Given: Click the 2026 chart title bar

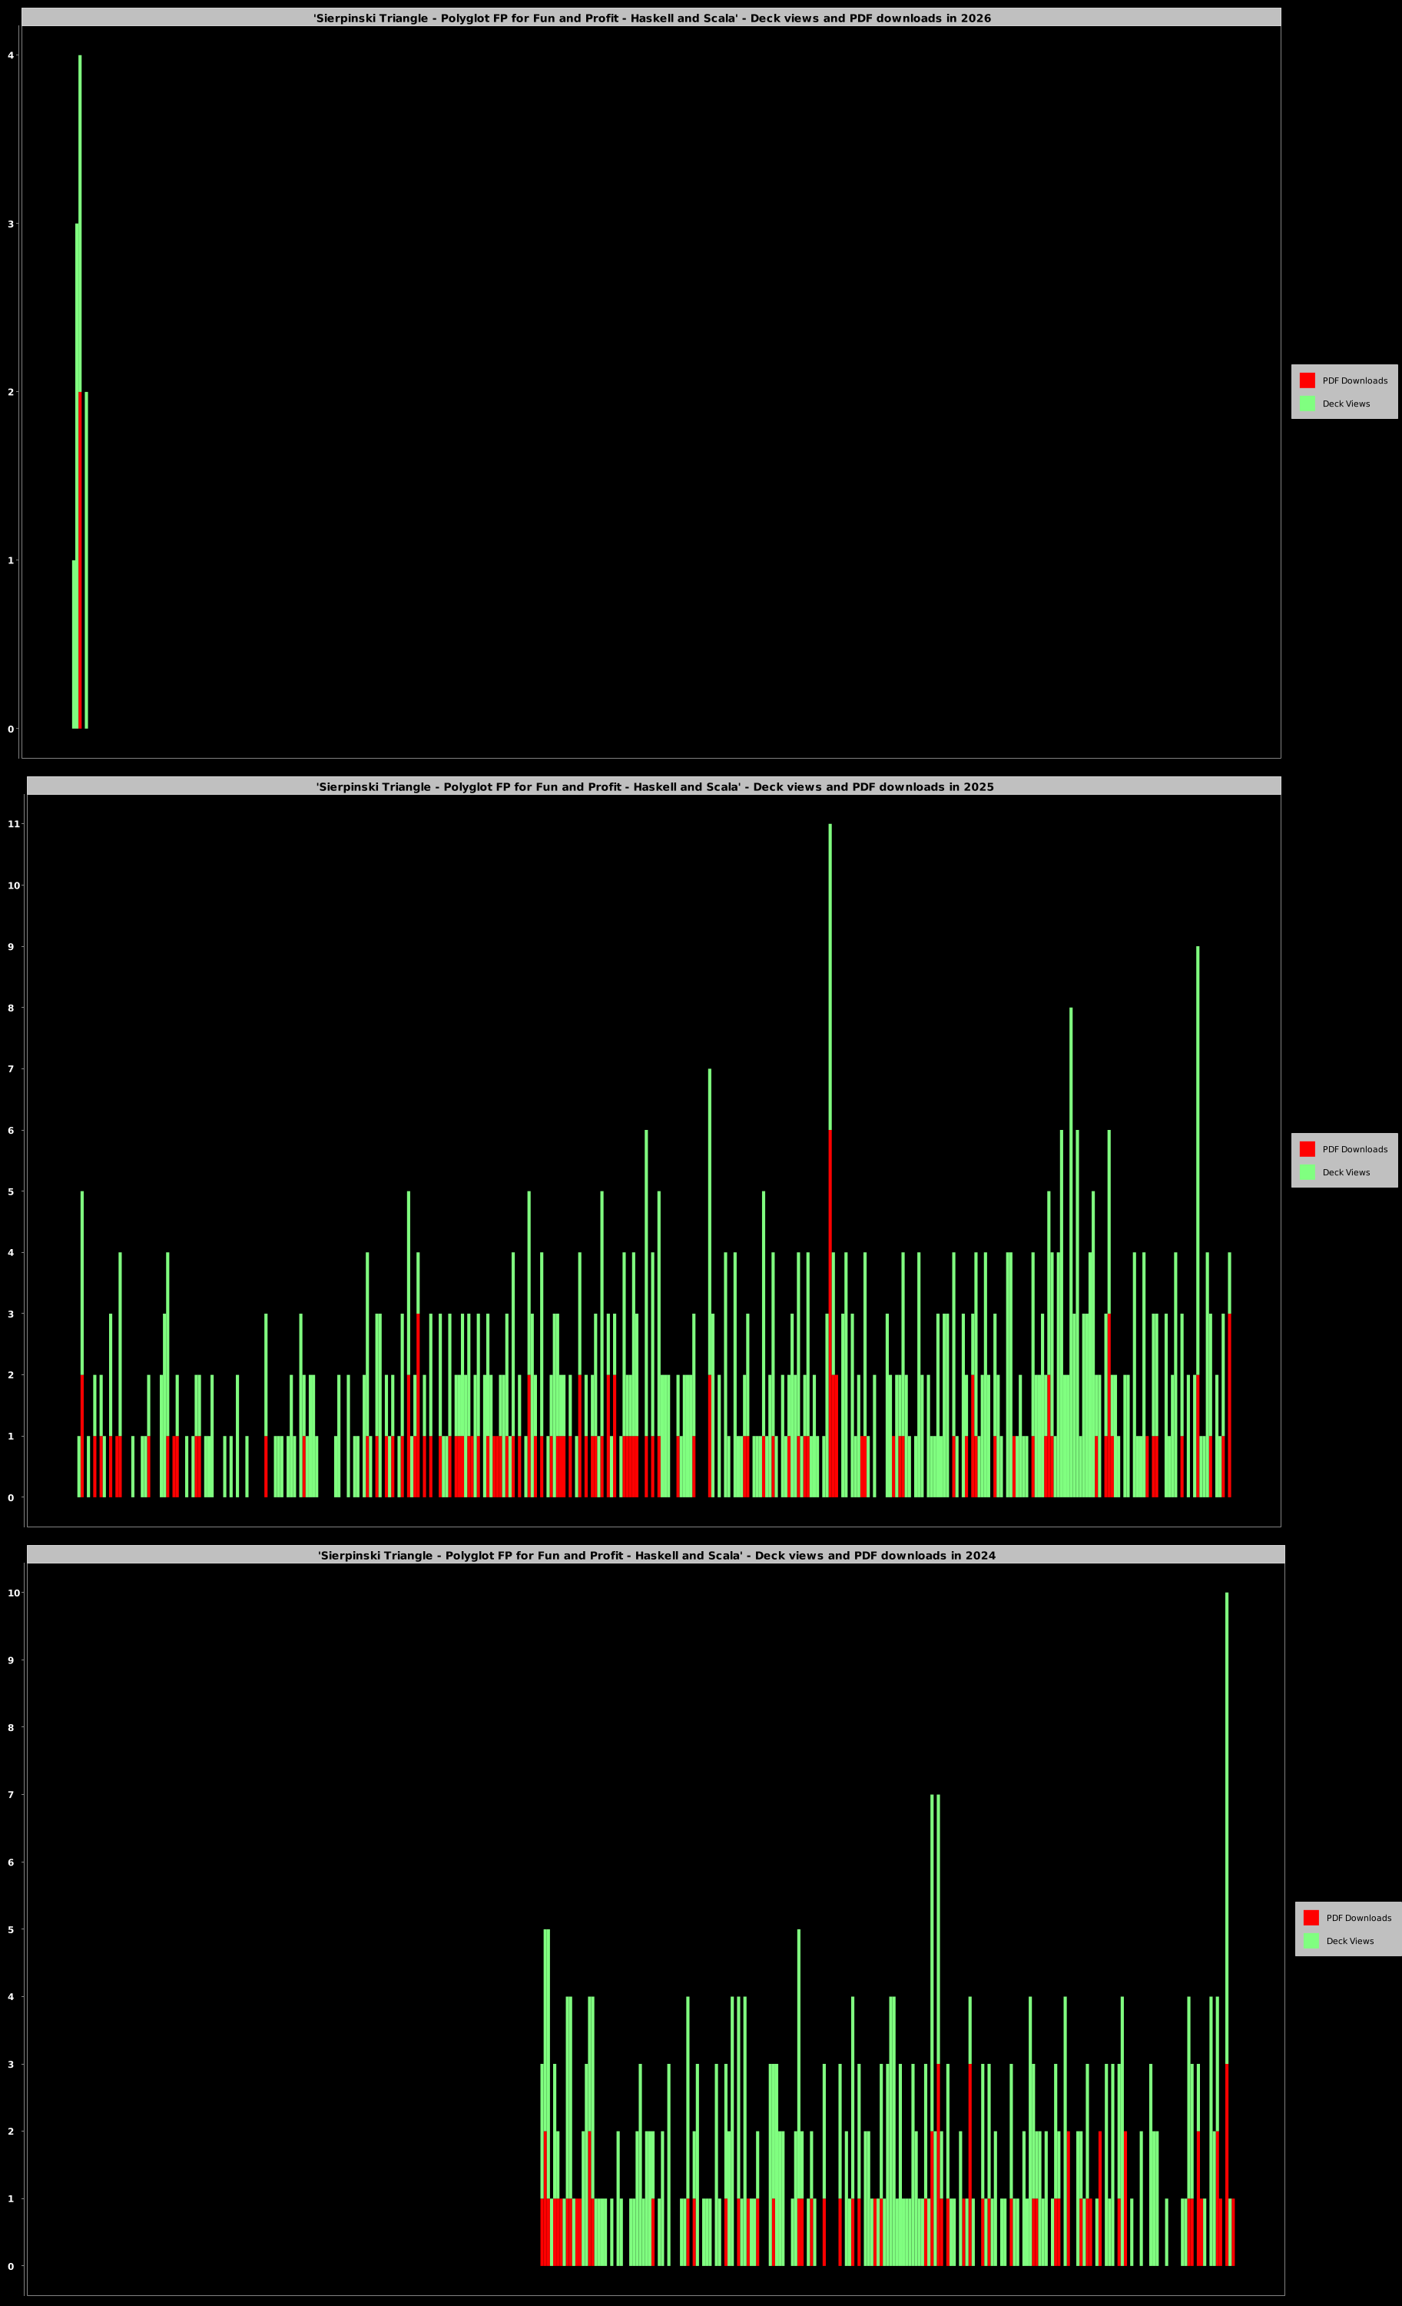Looking at the screenshot, I should (651, 18).
